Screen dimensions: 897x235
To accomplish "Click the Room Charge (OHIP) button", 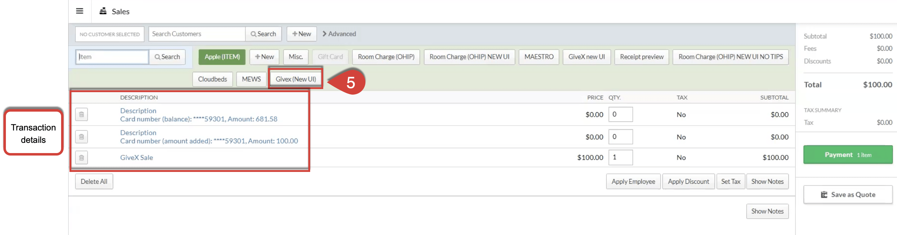I will click(386, 57).
